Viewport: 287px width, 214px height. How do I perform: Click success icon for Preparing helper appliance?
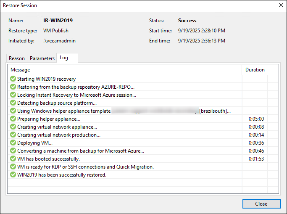[x=13, y=119]
